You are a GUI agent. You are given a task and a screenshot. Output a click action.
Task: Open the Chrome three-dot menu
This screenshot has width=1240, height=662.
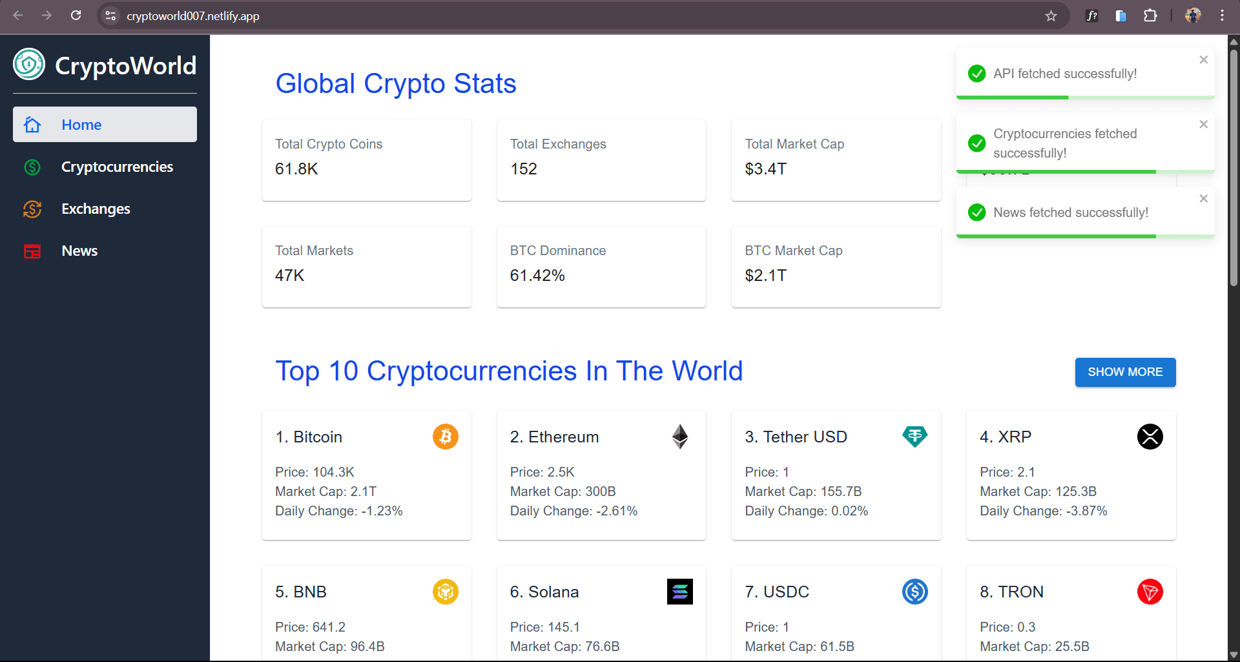pyautogui.click(x=1222, y=16)
